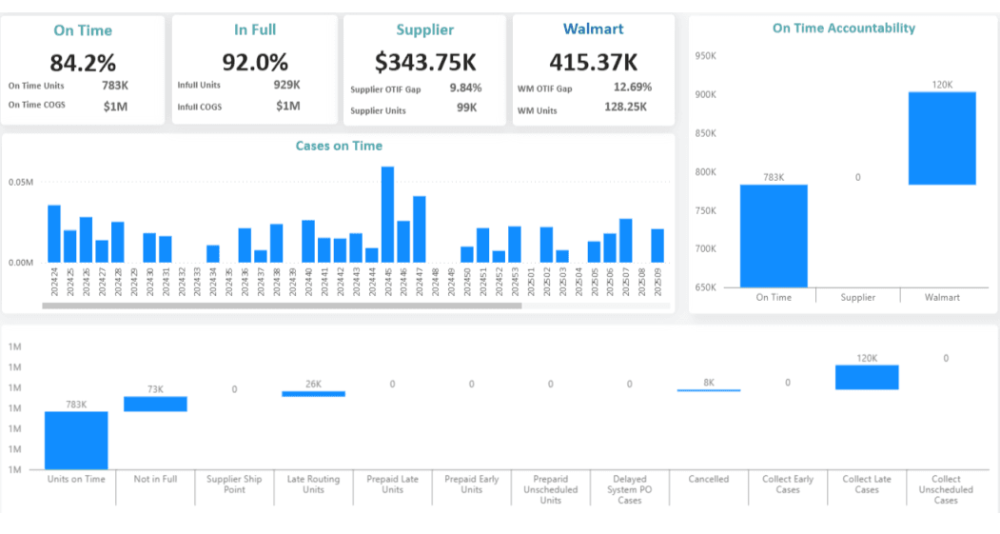
Task: Select the 202453 bar in Cases on Time
Action: [x=515, y=245]
